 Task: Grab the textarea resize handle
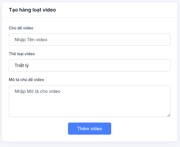click(168, 115)
